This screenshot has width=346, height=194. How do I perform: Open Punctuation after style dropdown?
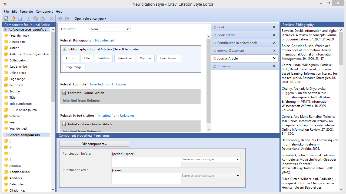coord(211,176)
